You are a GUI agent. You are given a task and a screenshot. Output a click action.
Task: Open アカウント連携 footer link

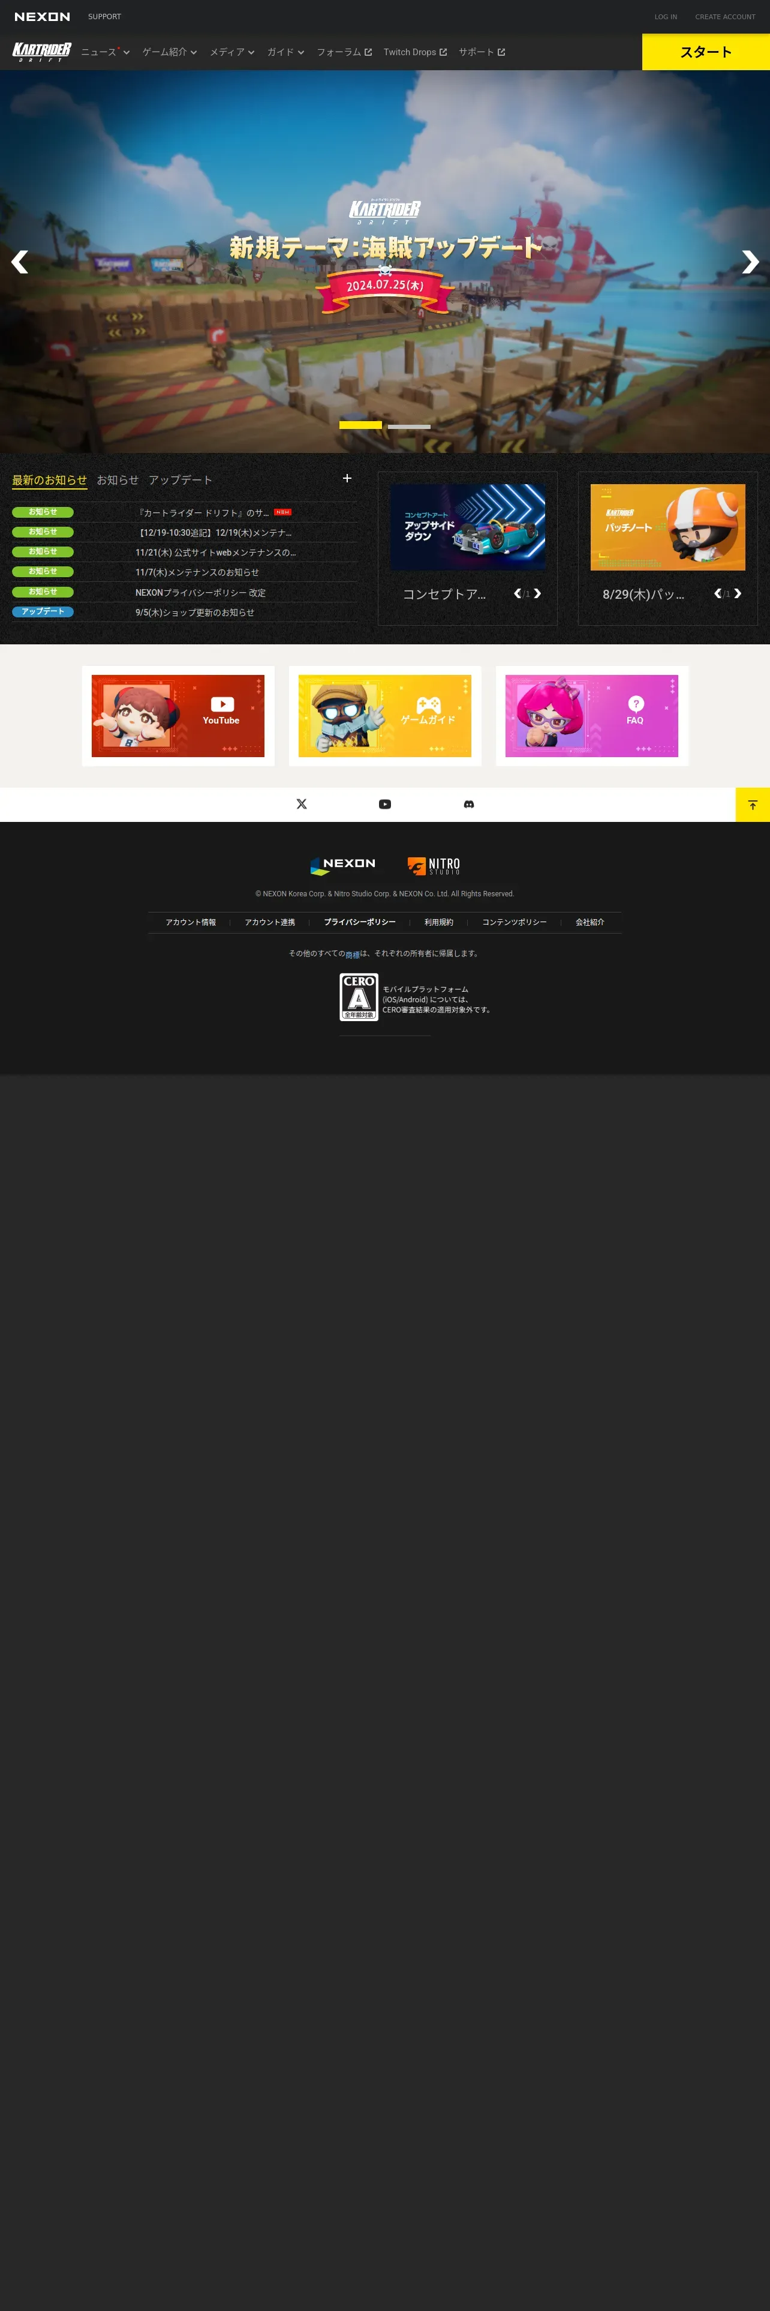[x=269, y=922]
